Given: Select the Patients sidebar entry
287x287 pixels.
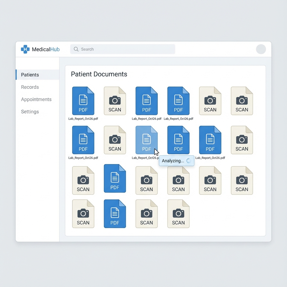Looking at the screenshot, I should tap(30, 75).
